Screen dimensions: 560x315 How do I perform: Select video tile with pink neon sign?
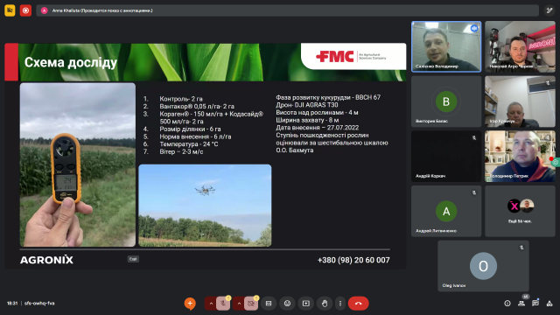(520, 46)
